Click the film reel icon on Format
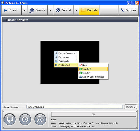140x131 pixels. [58, 10]
